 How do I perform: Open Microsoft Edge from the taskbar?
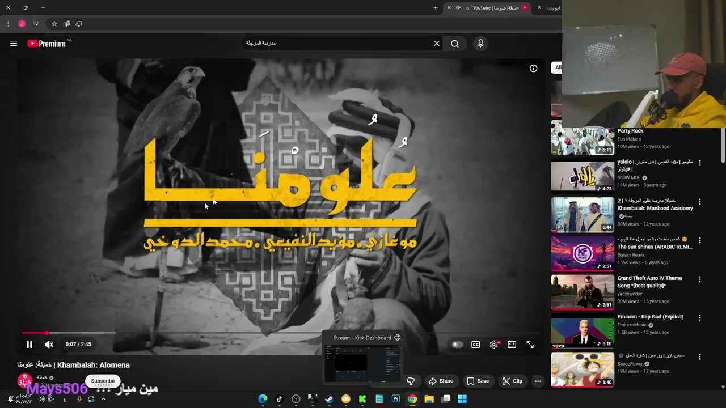tap(263, 399)
